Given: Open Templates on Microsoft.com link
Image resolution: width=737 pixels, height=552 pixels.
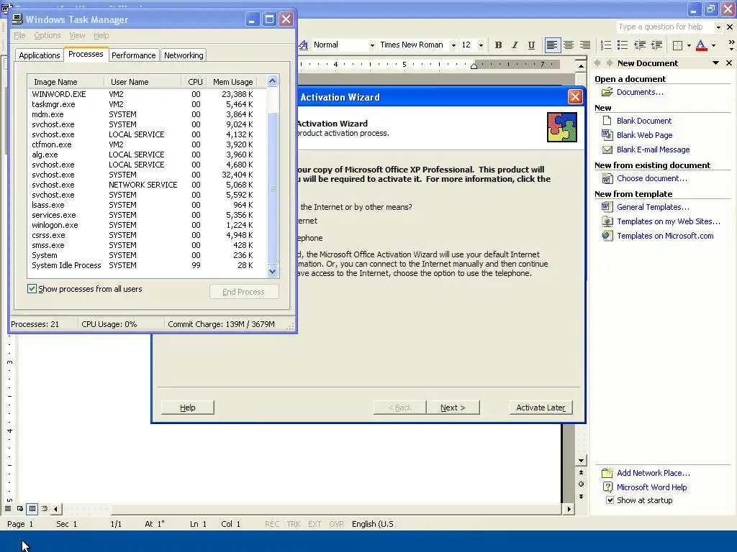Looking at the screenshot, I should coord(665,236).
